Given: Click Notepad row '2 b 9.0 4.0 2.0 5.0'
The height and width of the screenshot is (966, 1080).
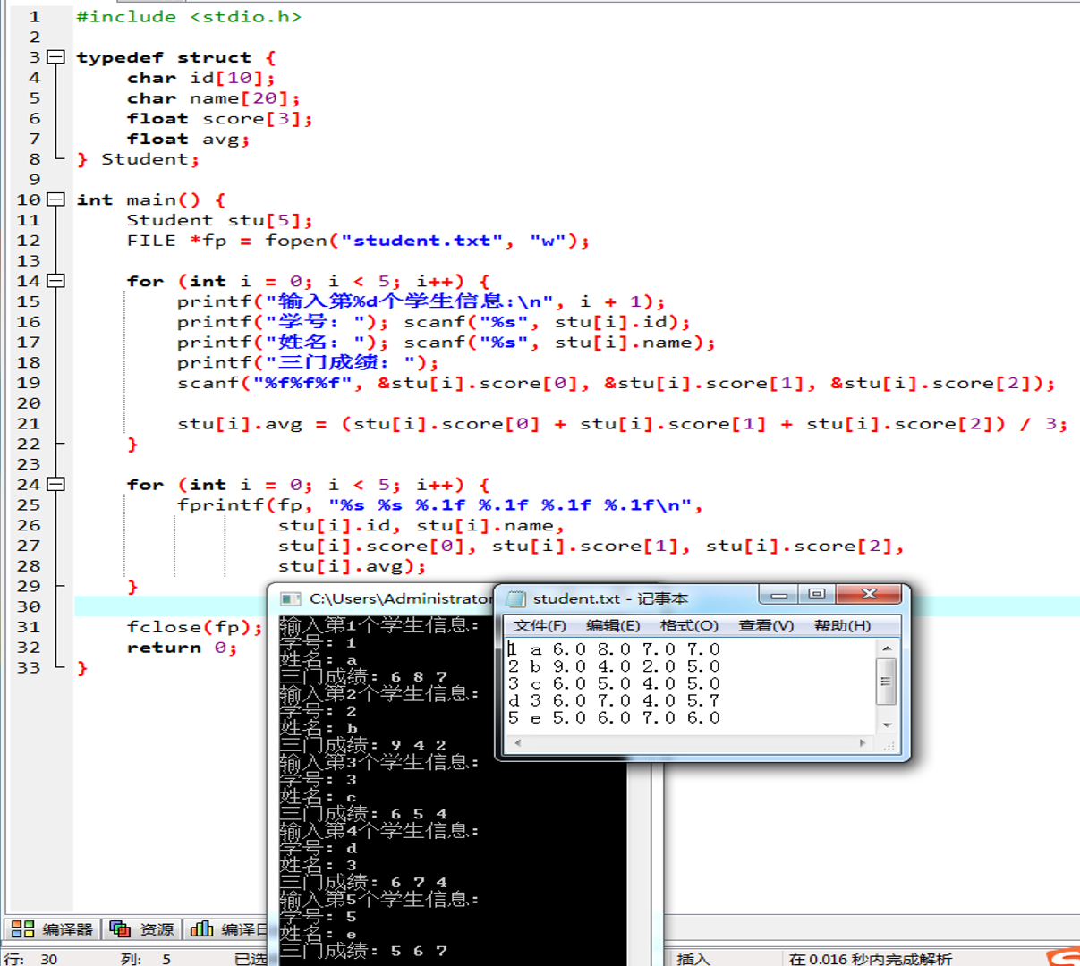Looking at the screenshot, I should 615,666.
